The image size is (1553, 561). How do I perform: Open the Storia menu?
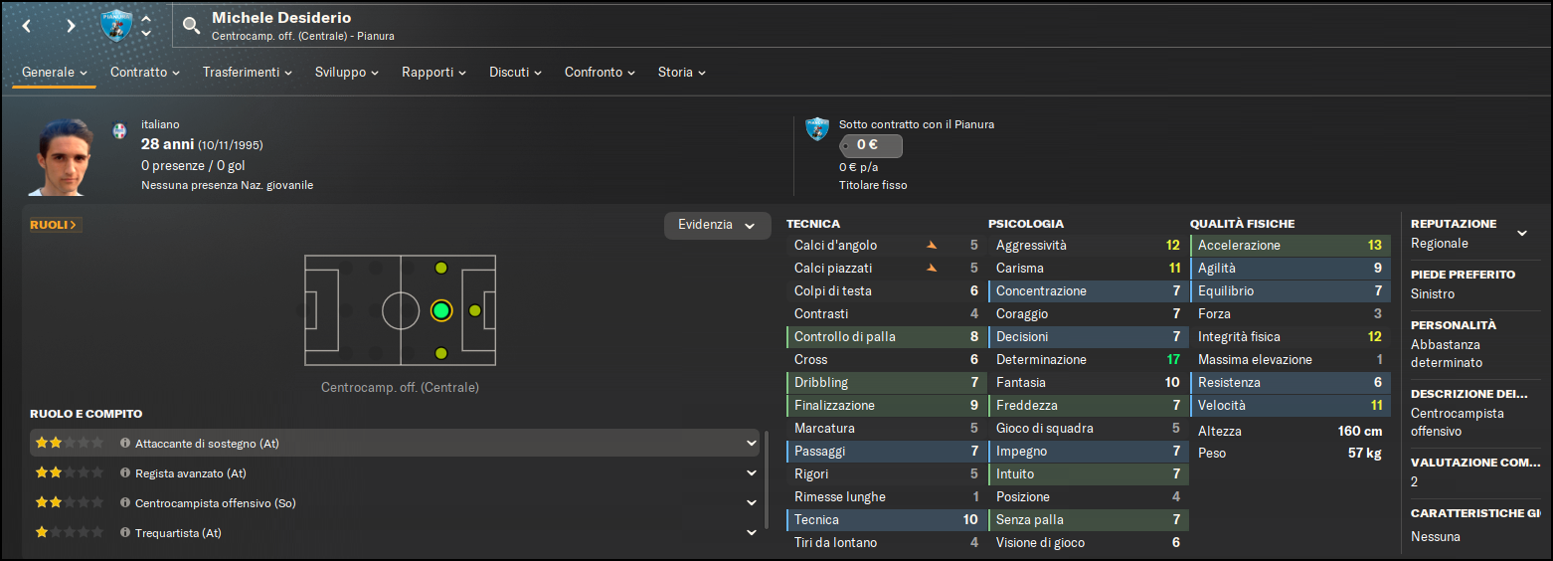click(x=682, y=73)
